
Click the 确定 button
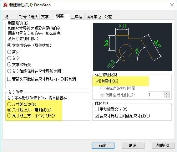(103, 145)
